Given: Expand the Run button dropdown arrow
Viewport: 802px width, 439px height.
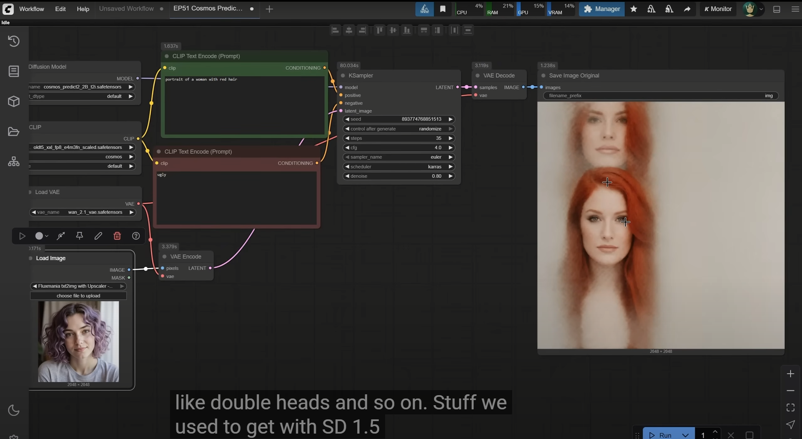Looking at the screenshot, I should click(x=685, y=435).
